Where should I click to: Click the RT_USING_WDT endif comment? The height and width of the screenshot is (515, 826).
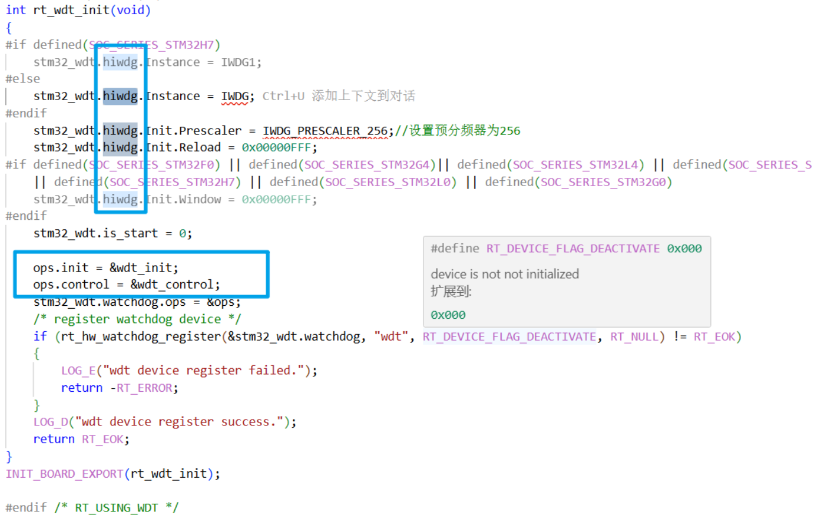pos(116,508)
